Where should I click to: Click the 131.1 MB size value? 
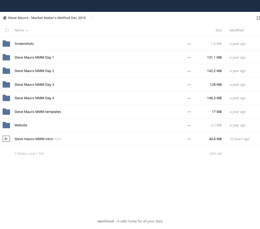click(214, 58)
